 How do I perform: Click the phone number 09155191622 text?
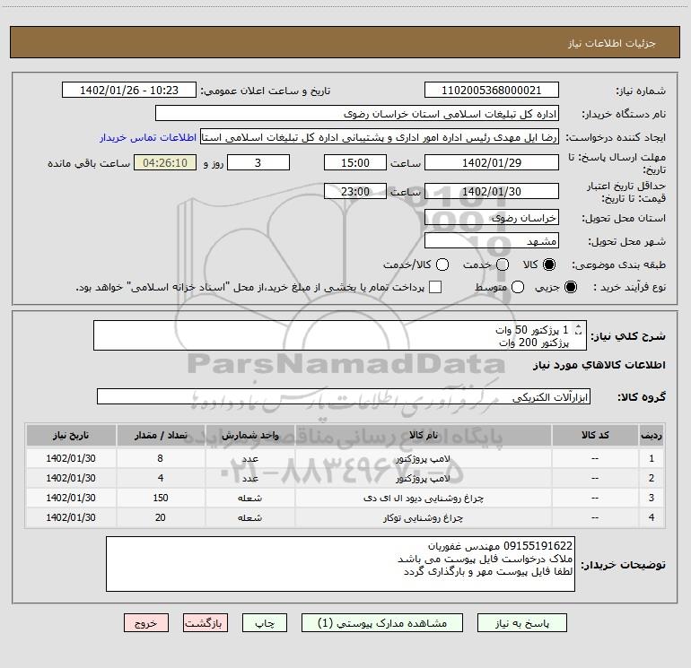pyautogui.click(x=538, y=546)
